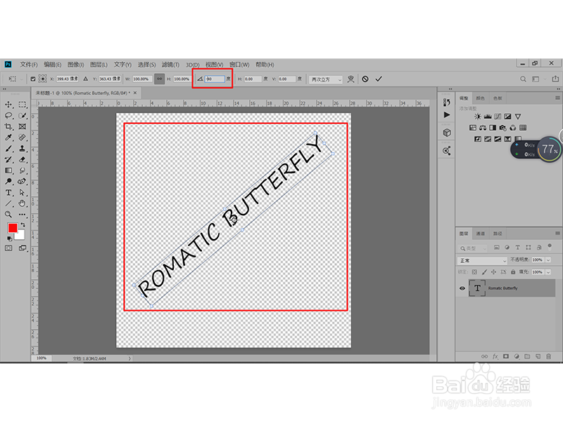Click the layer style fx icon
Screen dimensions: 563x422
coord(495,357)
